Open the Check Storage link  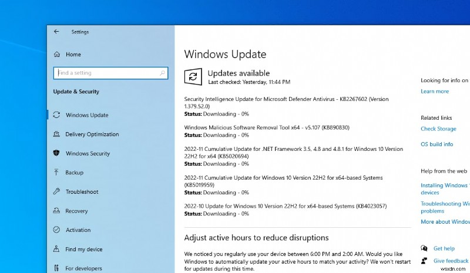click(438, 129)
